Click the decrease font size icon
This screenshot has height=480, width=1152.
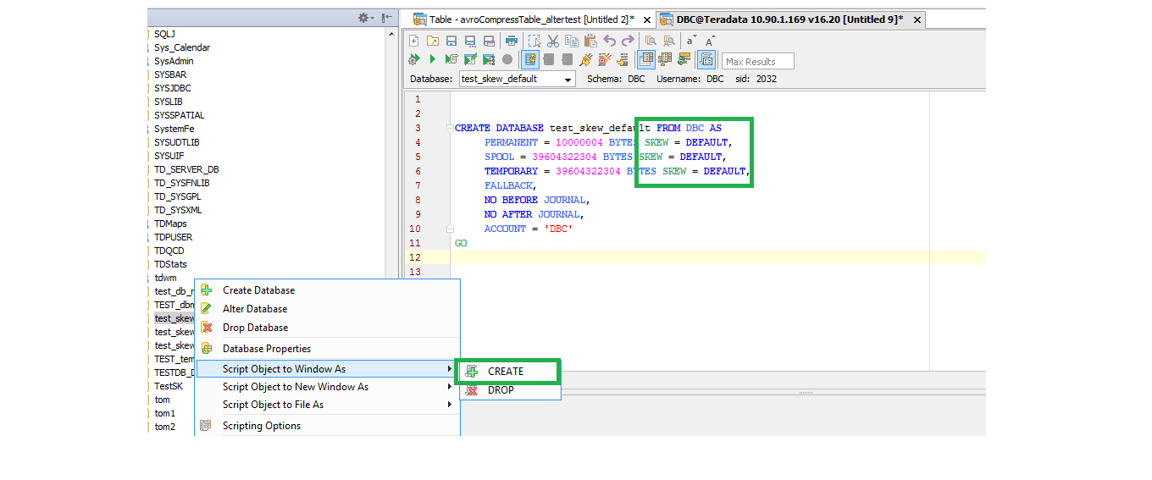point(691,41)
